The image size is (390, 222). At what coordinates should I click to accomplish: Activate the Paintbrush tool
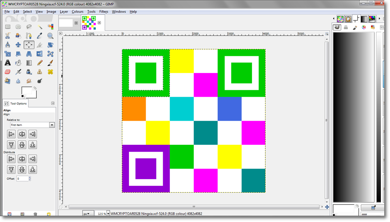pyautogui.click(x=50, y=63)
